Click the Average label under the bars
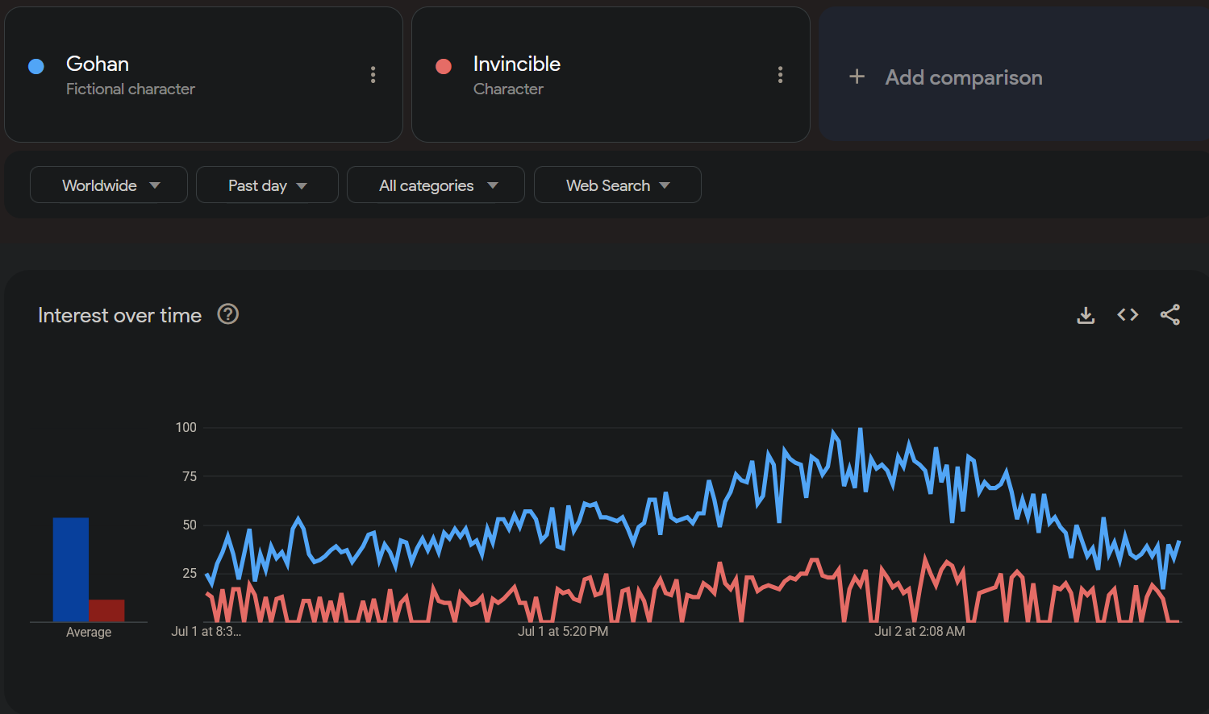The image size is (1209, 714). [89, 632]
